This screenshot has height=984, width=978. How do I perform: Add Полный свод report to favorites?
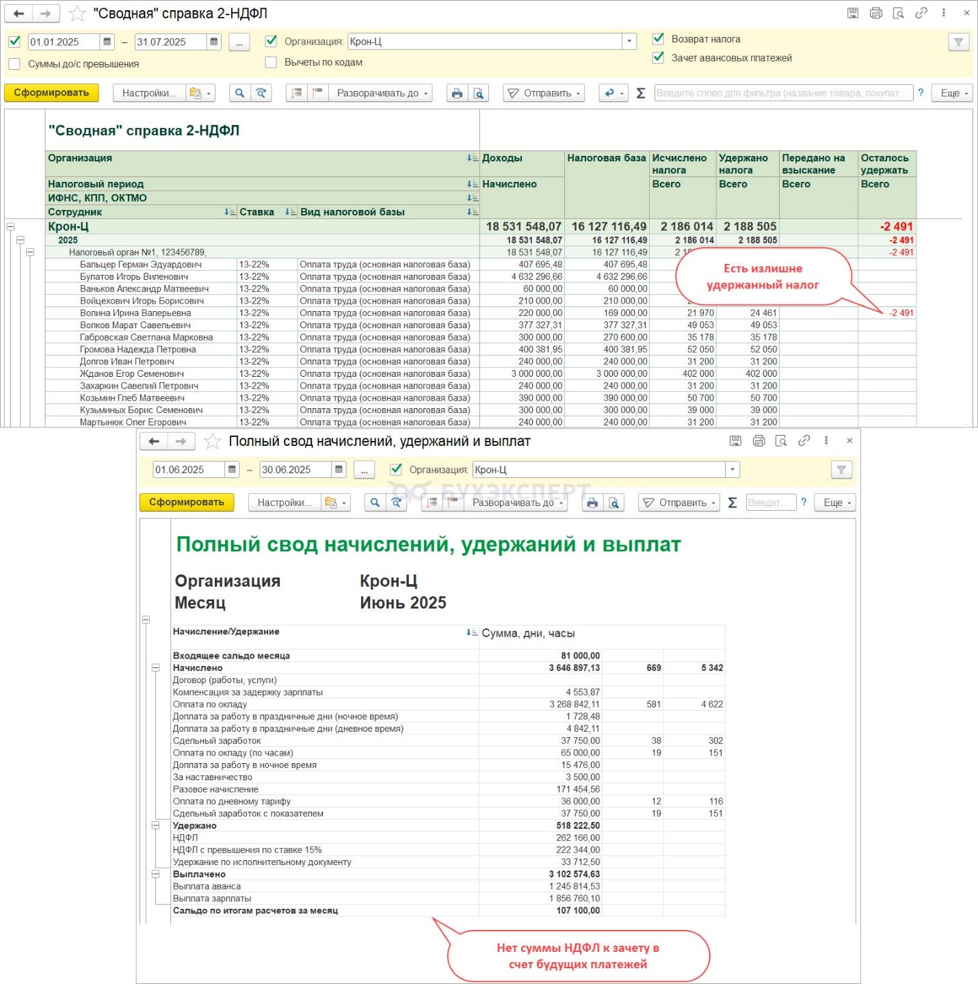pos(213,442)
